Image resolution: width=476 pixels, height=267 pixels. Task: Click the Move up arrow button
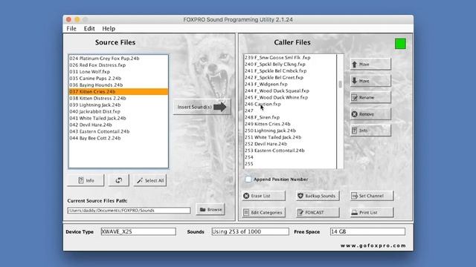[370, 65]
